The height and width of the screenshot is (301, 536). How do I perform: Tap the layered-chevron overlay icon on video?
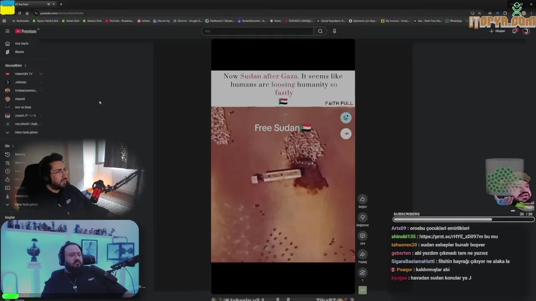click(346, 117)
